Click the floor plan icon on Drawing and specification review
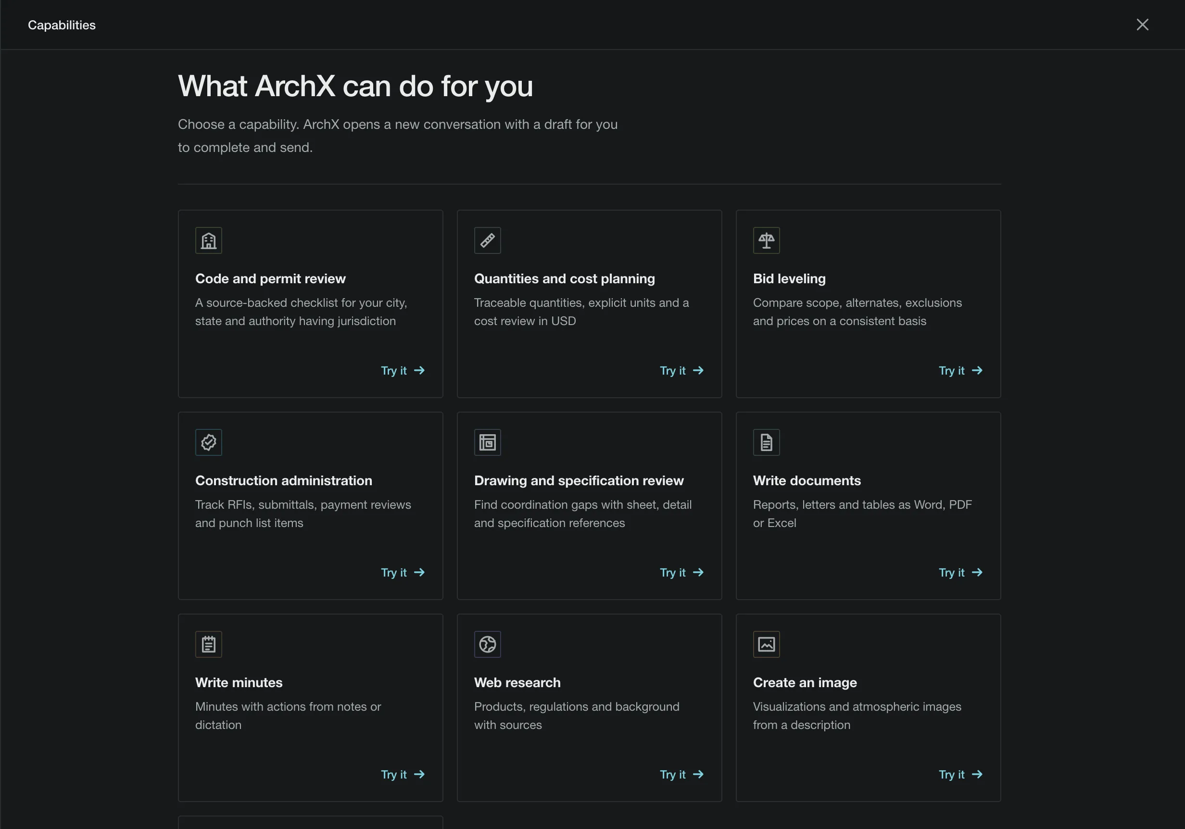Viewport: 1185px width, 829px height. tap(487, 442)
